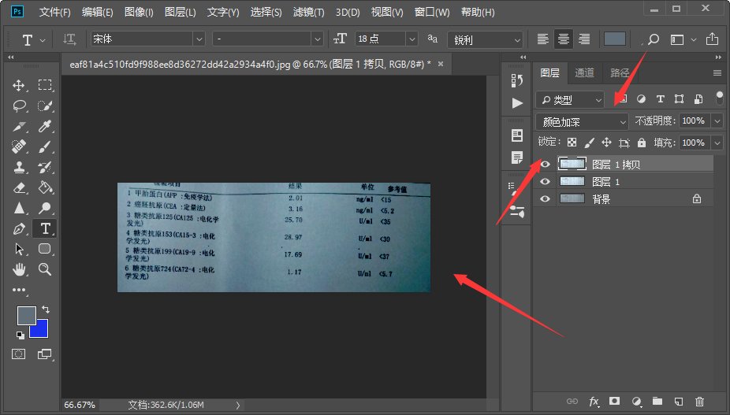The width and height of the screenshot is (730, 415).
Task: Open the 图层(L) menu
Action: point(181,12)
